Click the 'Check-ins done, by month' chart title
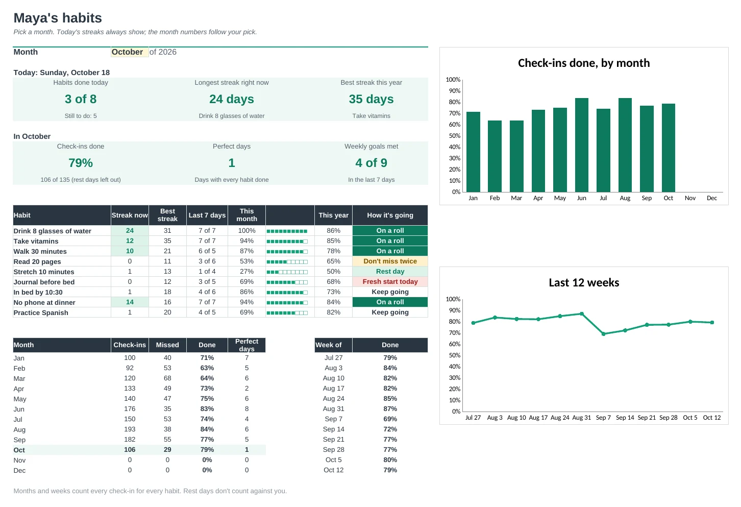Image resolution: width=741 pixels, height=507 pixels. tap(584, 63)
